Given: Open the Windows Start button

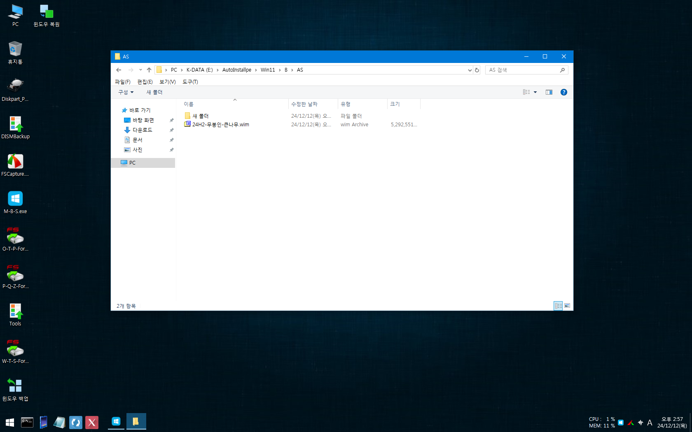Looking at the screenshot, I should [x=10, y=422].
